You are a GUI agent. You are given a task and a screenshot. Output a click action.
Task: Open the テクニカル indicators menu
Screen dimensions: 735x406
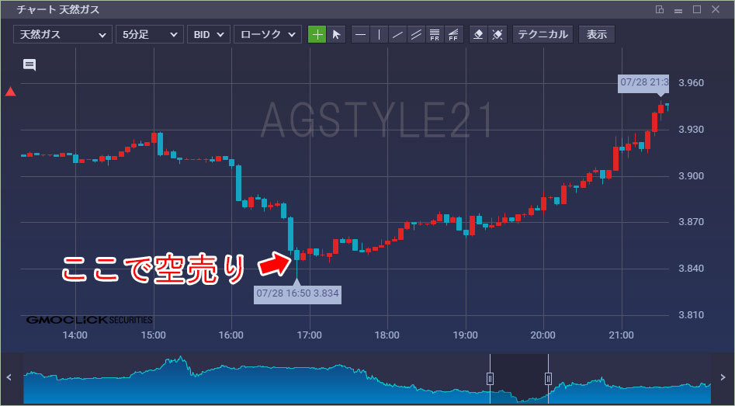[x=543, y=34]
